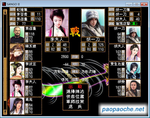The image size is (150, 118).
Task: Click the 統領 icon in right army panel
Action: point(111,14)
